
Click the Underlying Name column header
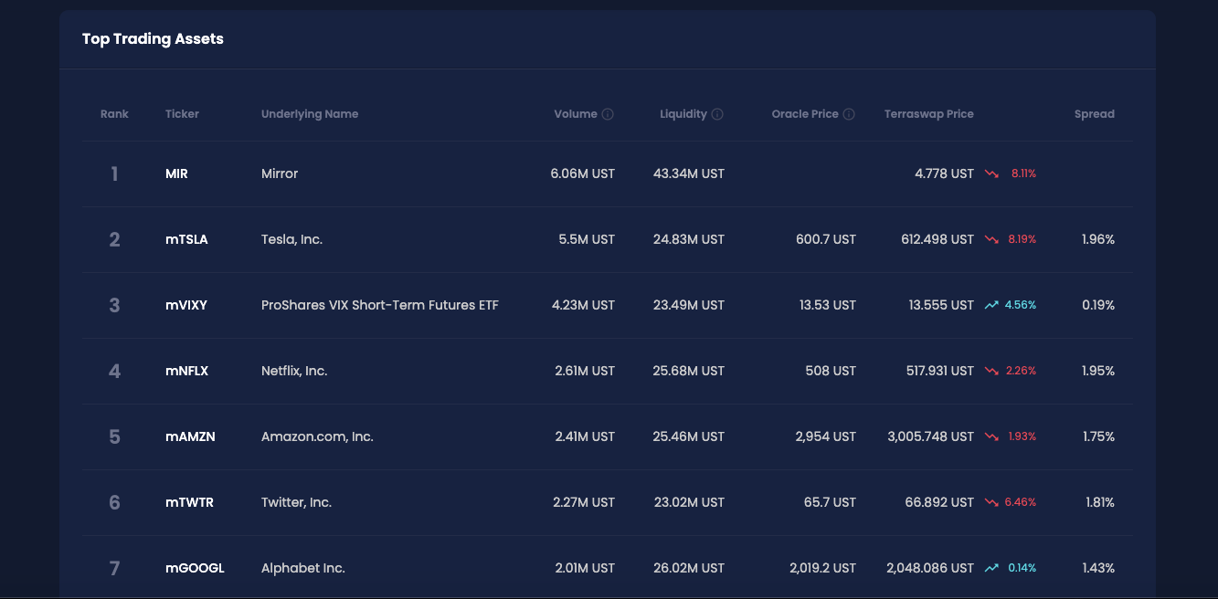[x=310, y=114]
